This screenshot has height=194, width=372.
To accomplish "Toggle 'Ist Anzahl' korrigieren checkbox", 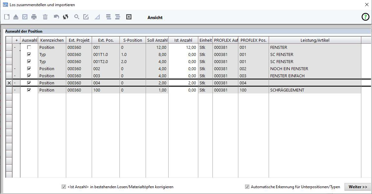I will (x=64, y=187).
